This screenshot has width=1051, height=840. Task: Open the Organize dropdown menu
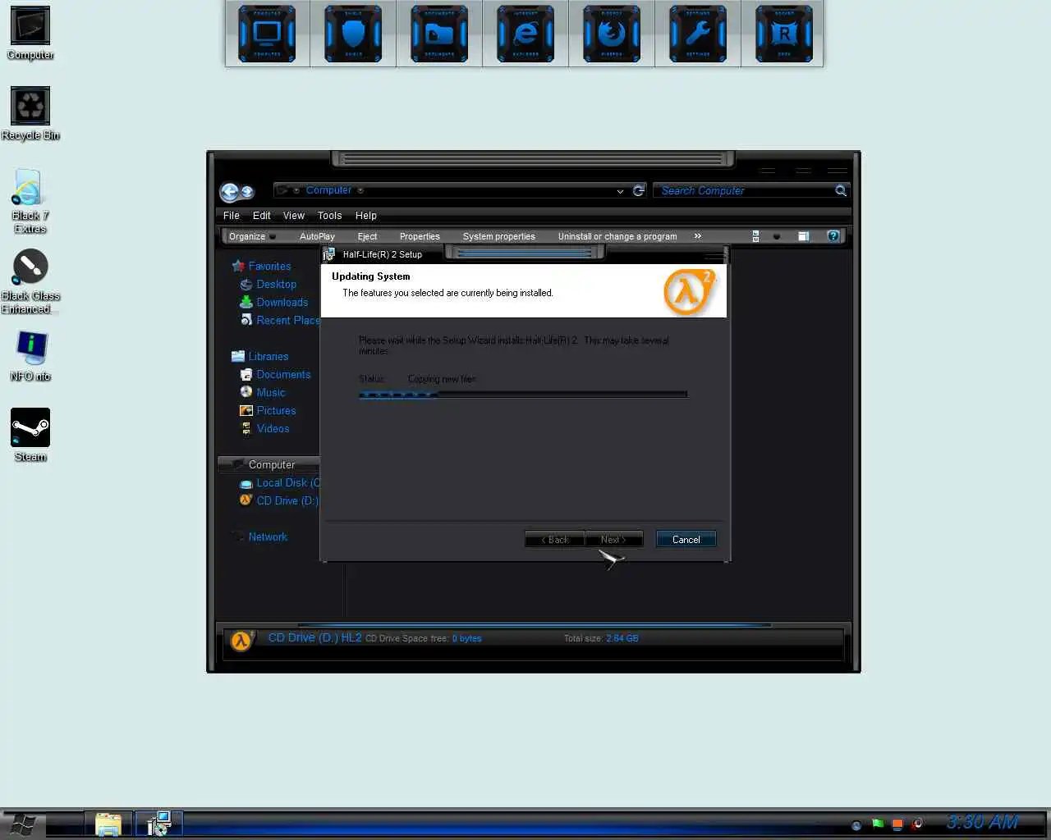(x=251, y=236)
